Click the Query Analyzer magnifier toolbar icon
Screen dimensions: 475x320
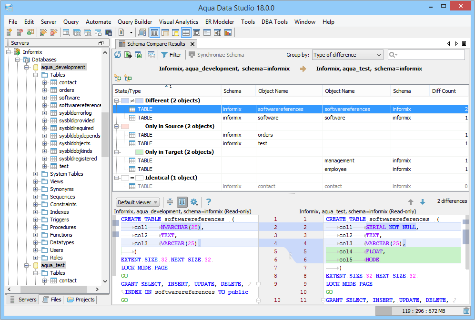(x=66, y=32)
